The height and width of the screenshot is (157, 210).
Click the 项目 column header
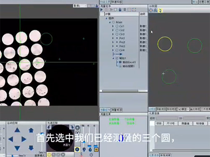point(159,124)
